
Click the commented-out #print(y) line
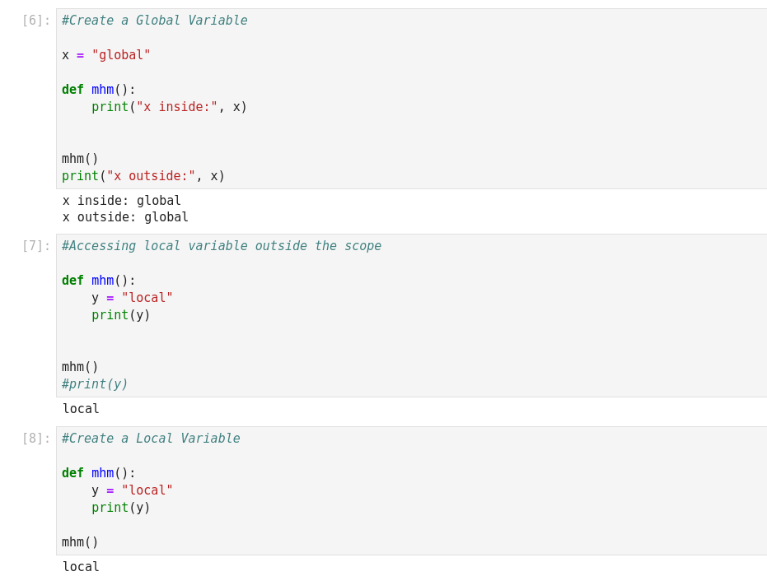95,384
